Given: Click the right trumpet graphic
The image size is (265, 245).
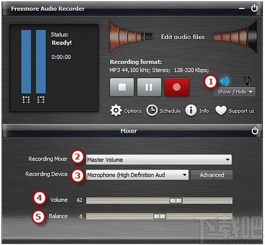Looking at the screenshot, I should click(235, 36).
